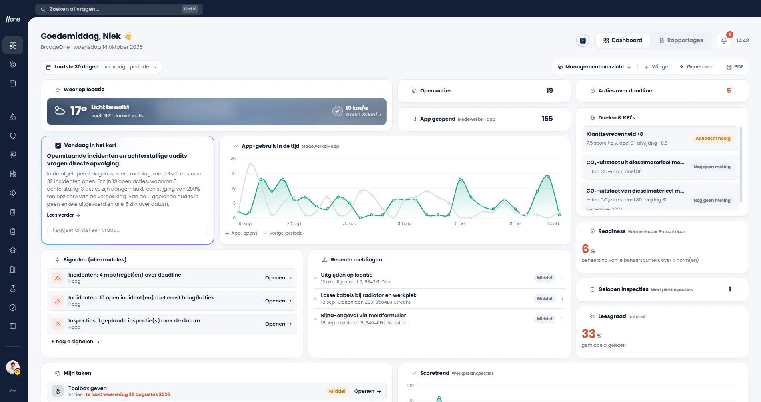Image resolution: width=761 pixels, height=402 pixels.
Task: Switch to the Dashboard tab
Action: [x=623, y=40]
